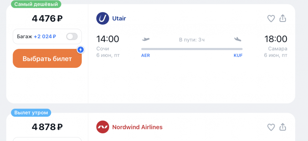Share the Nordwind Airlines ticket
308x141 pixels.
click(283, 127)
